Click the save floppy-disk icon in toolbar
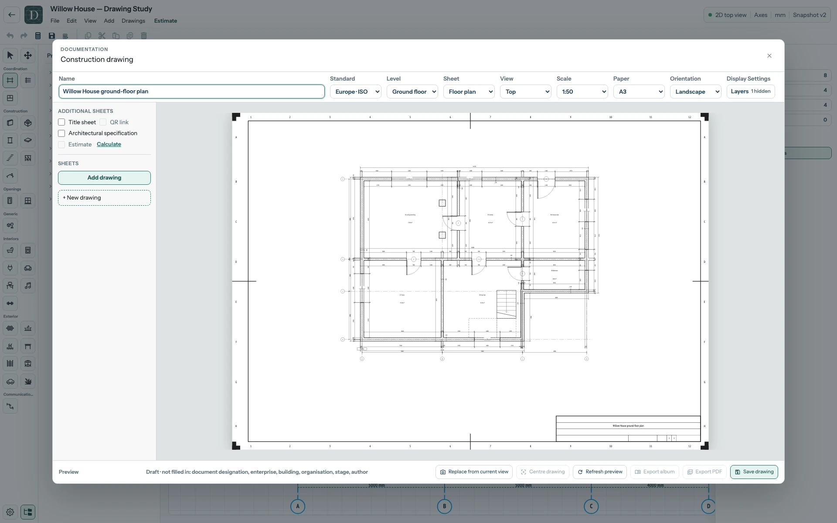This screenshot has height=523, width=837. (x=52, y=36)
